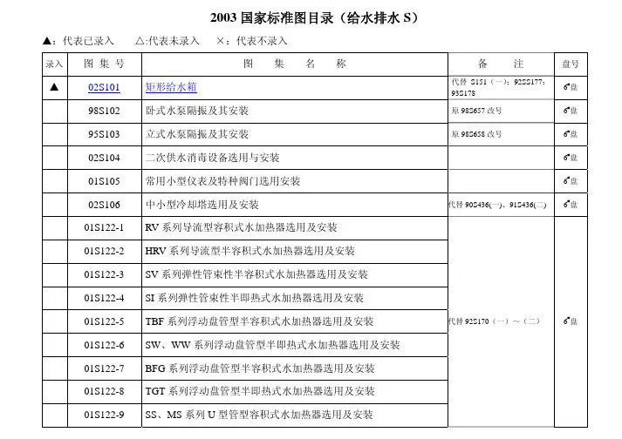Click the 立式水泵隔振及其安装 cell
The image size is (622, 439).
[x=196, y=135]
